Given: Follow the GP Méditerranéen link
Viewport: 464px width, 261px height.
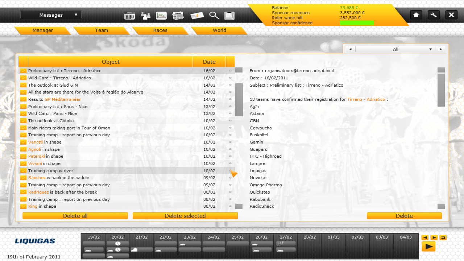Looking at the screenshot, I should point(63,99).
